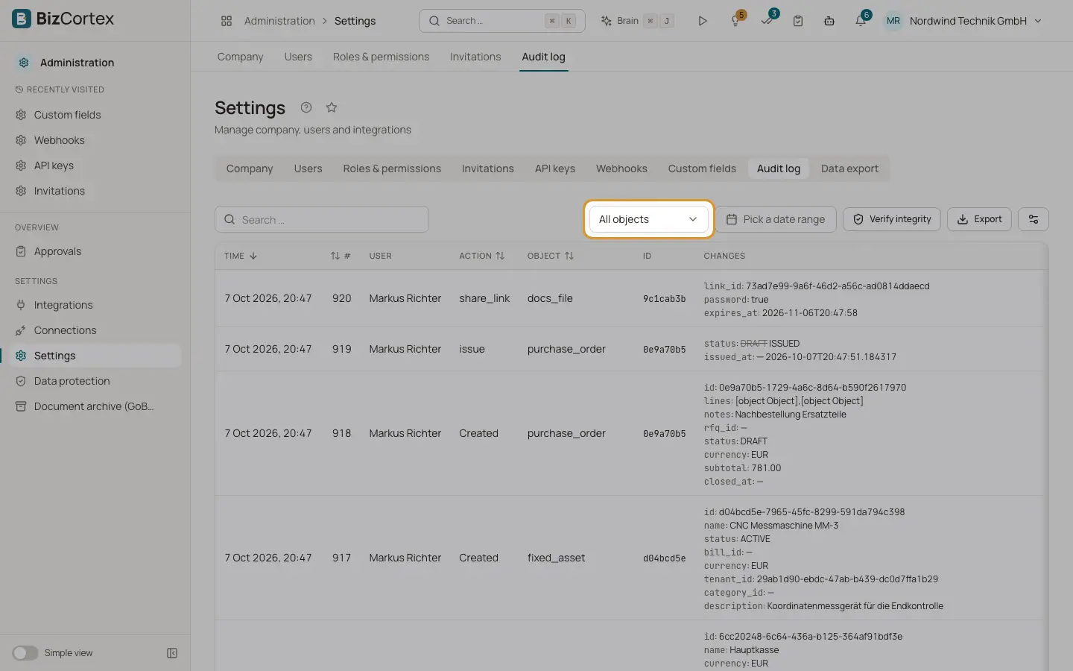Expand the Nordwind Technik GmbH company menu
This screenshot has height=671, width=1073.
coord(975,21)
